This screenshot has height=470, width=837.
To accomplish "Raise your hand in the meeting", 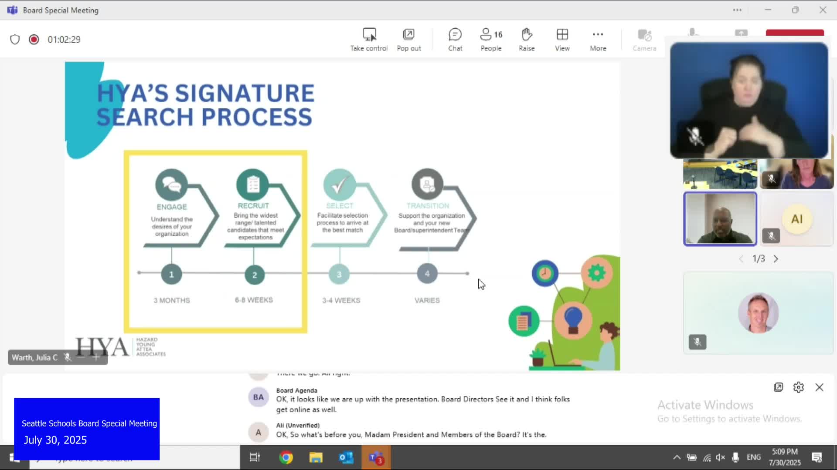I will pos(527,40).
